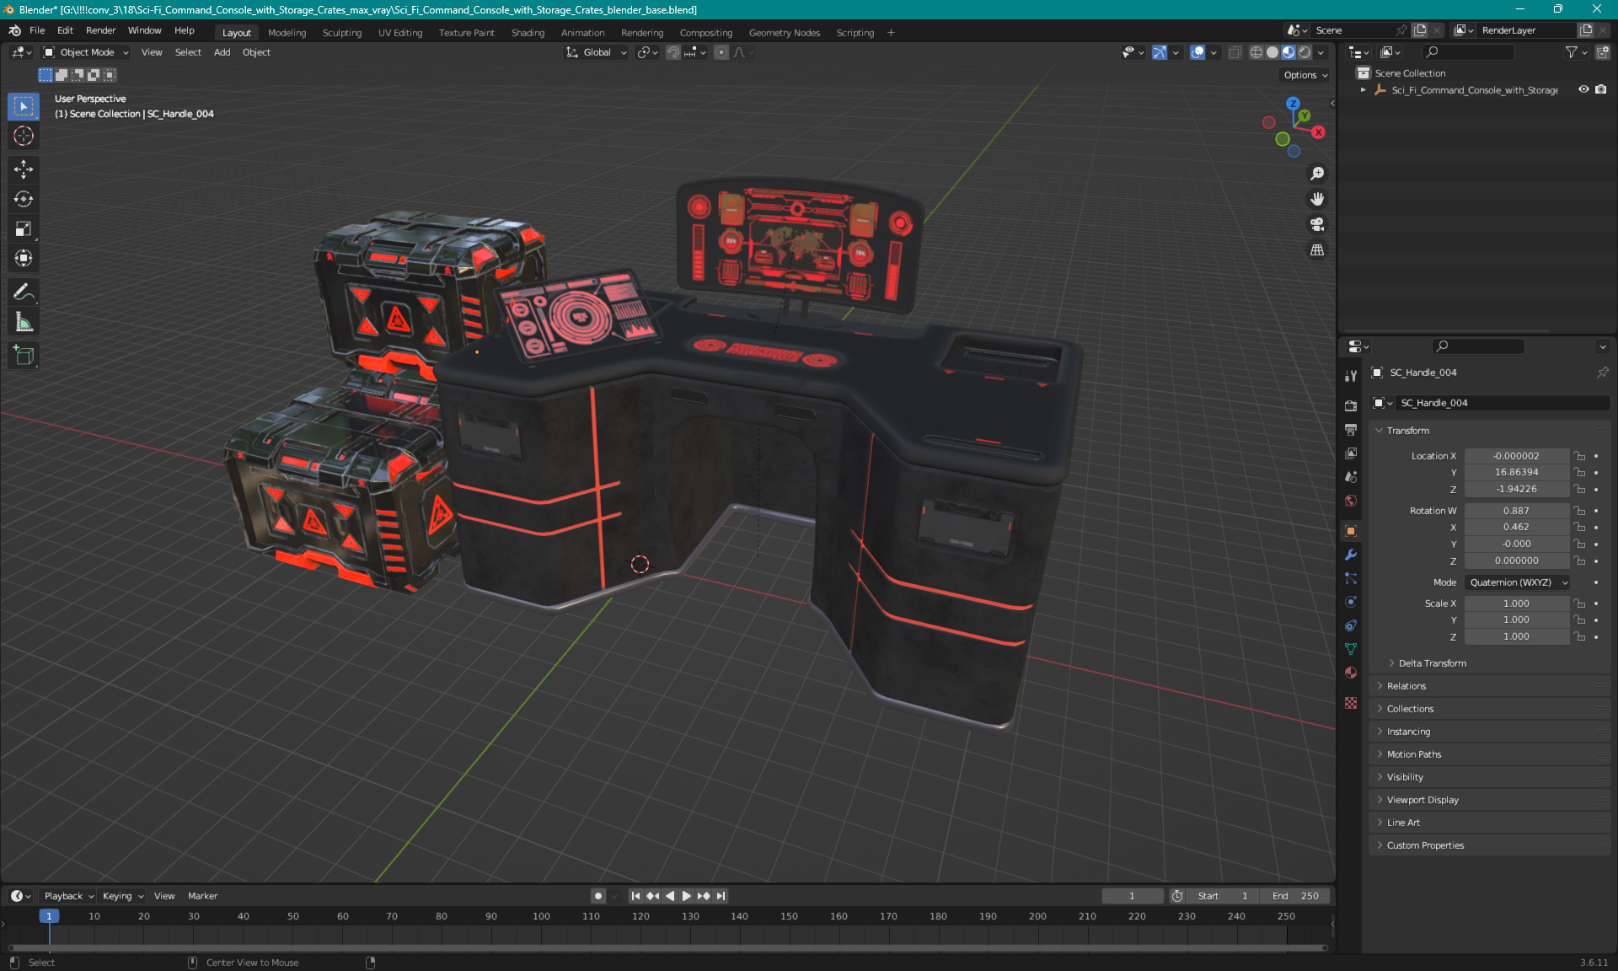Click the viewport zoom magnifier gizmo
Viewport: 1618px width, 971px height.
pyautogui.click(x=1317, y=174)
